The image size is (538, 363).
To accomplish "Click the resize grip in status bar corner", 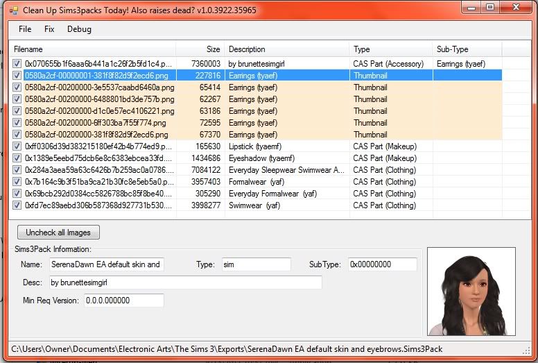I will pos(526,351).
